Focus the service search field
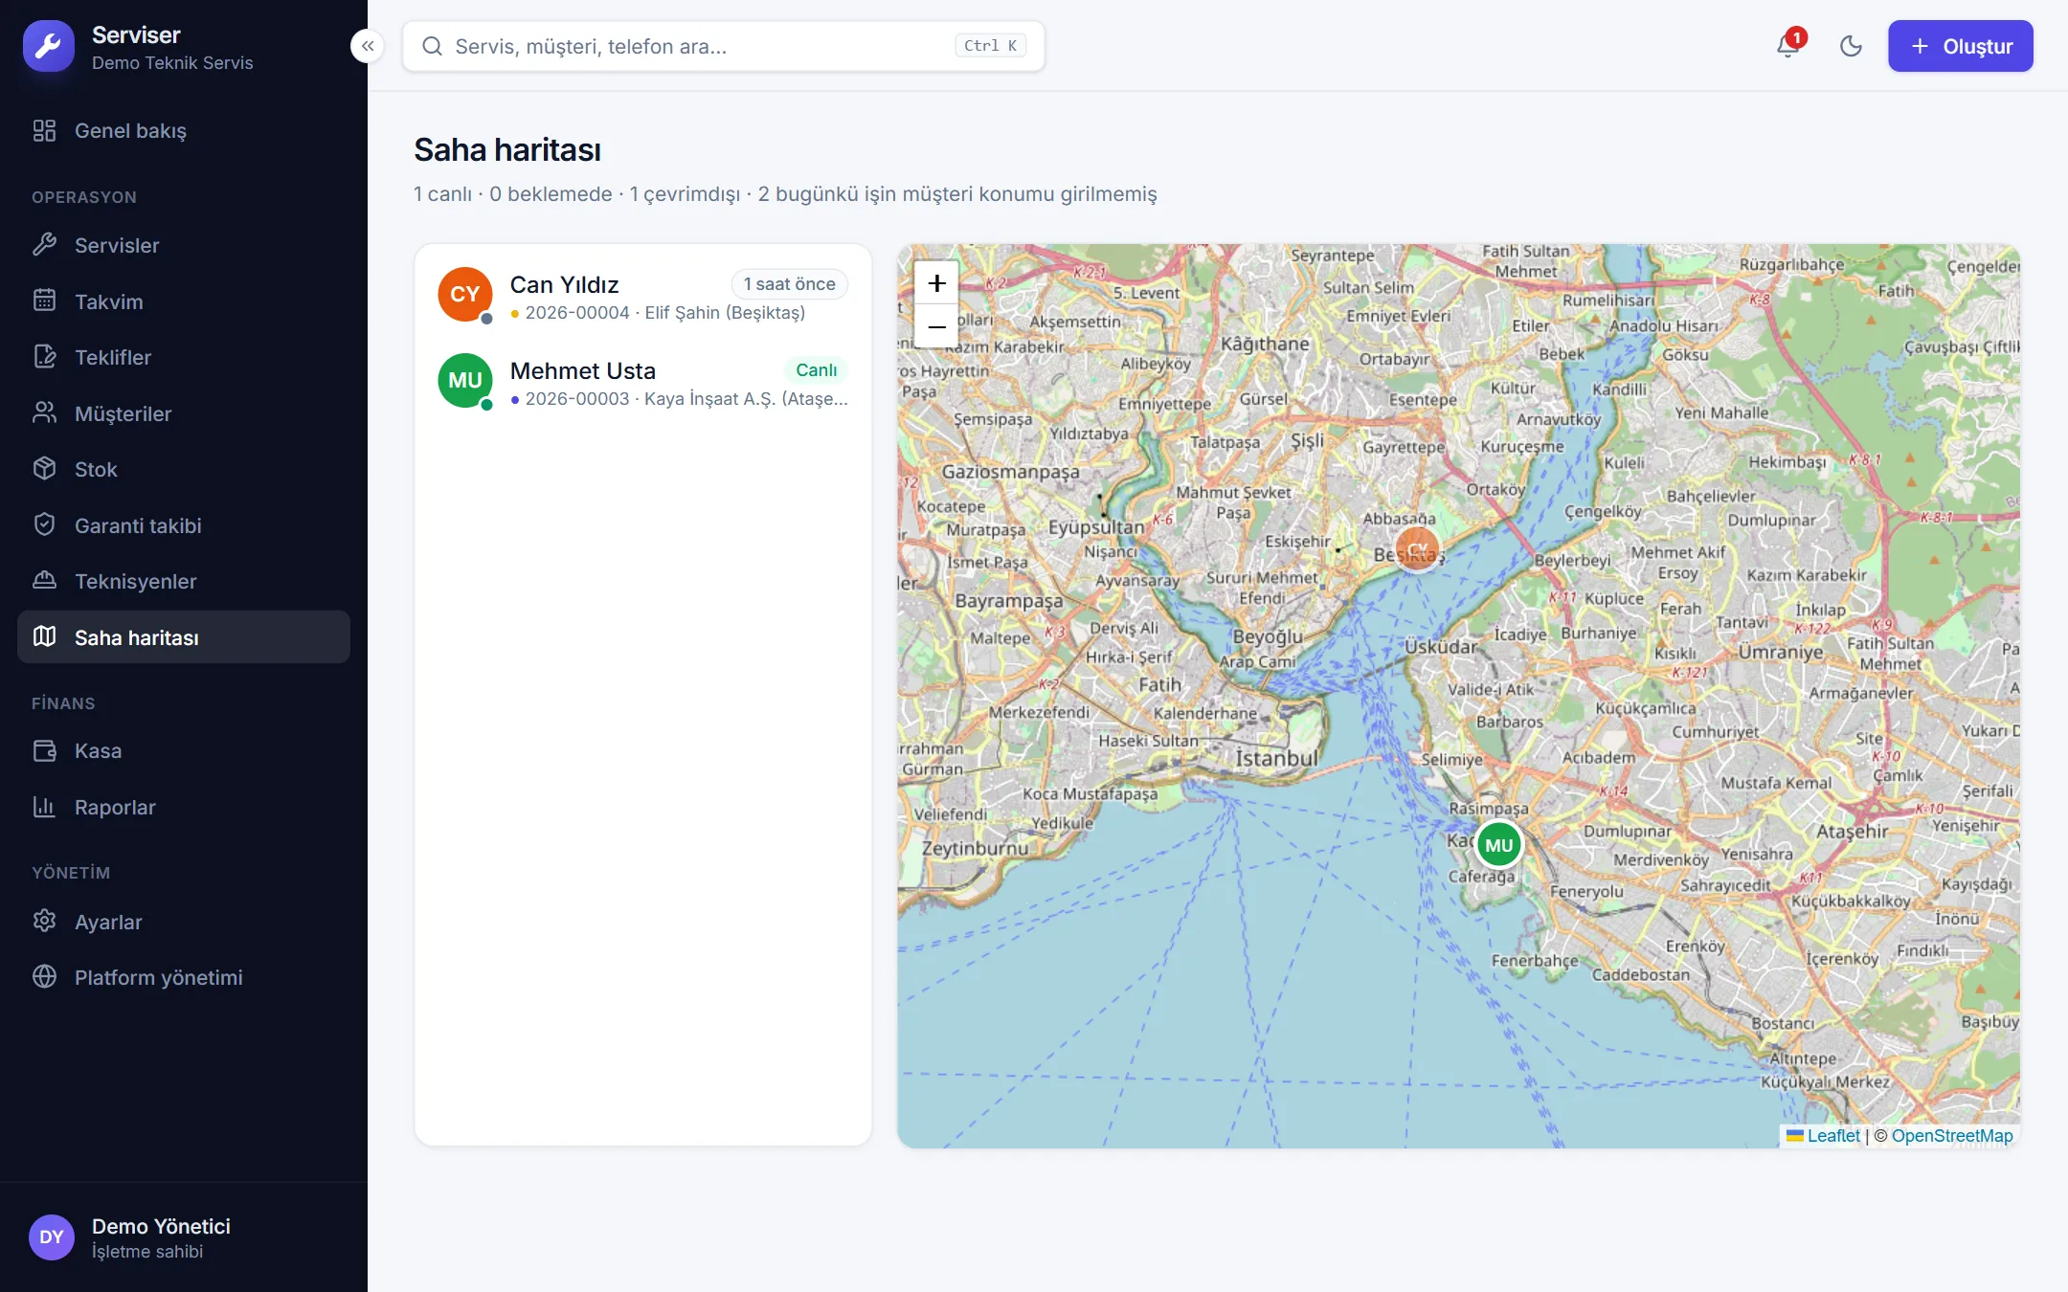This screenshot has height=1292, width=2068. (723, 46)
